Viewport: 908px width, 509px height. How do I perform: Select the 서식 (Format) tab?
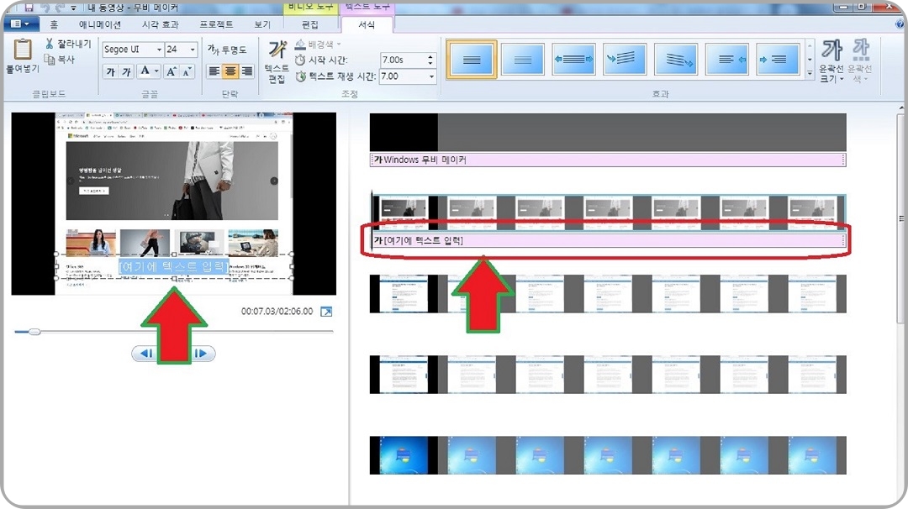(367, 24)
